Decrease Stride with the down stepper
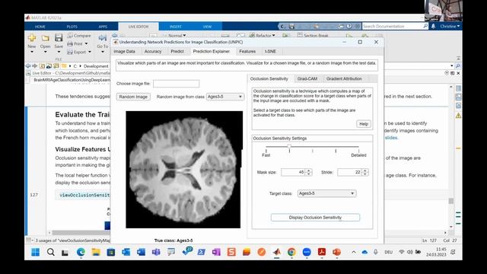The height and width of the screenshot is (274, 487). tap(365, 174)
